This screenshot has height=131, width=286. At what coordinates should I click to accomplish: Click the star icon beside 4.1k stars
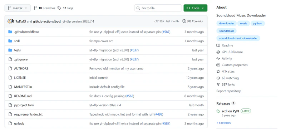218,72
